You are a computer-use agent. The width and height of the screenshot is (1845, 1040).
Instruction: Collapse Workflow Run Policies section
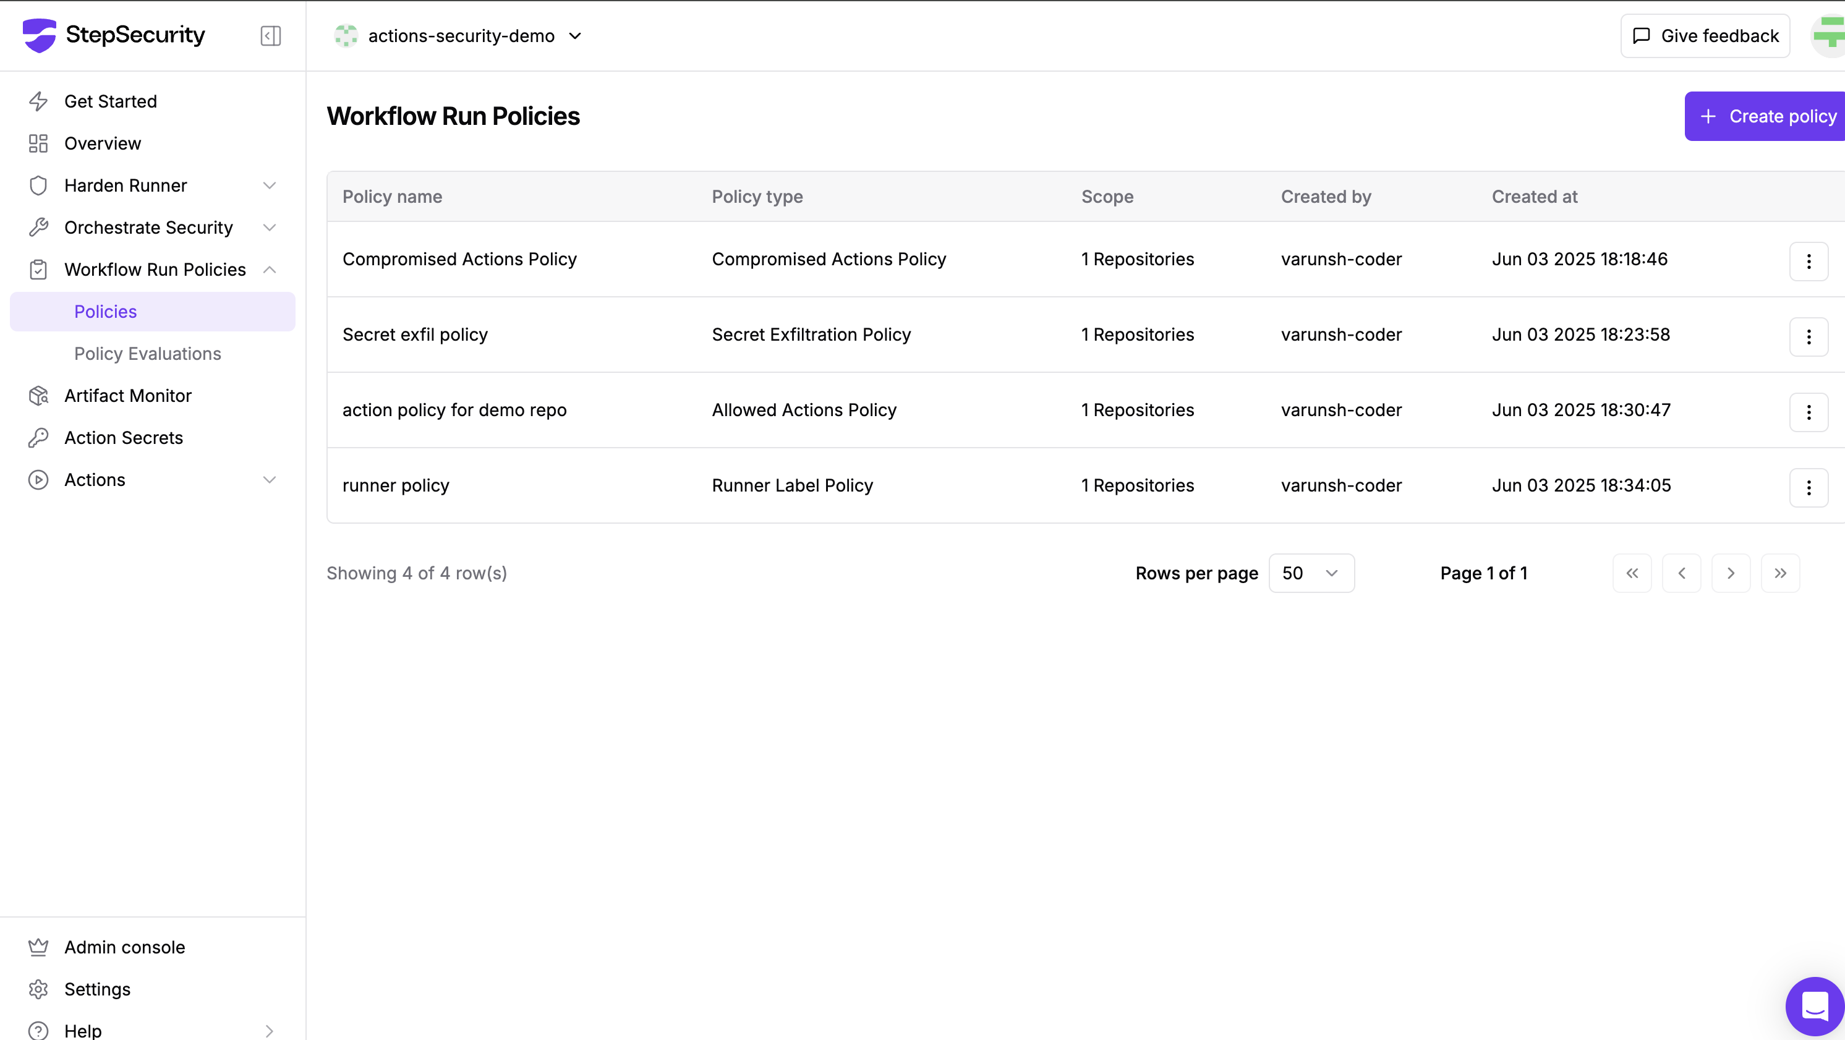[268, 270]
